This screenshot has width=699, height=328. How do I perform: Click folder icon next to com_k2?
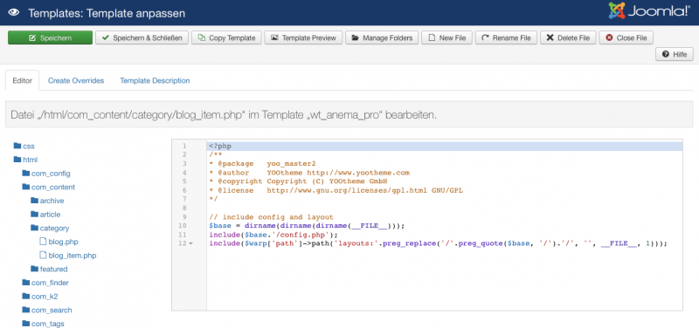click(26, 296)
